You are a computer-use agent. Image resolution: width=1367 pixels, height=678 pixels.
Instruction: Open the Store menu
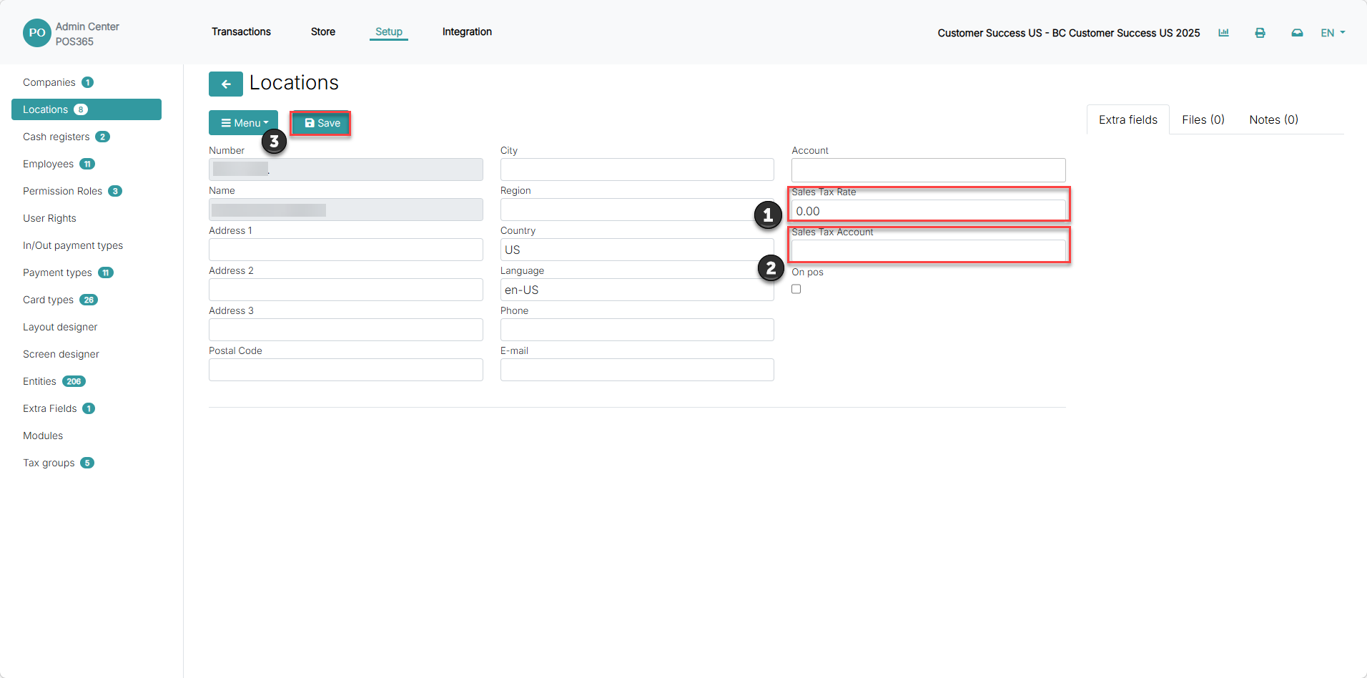click(323, 31)
